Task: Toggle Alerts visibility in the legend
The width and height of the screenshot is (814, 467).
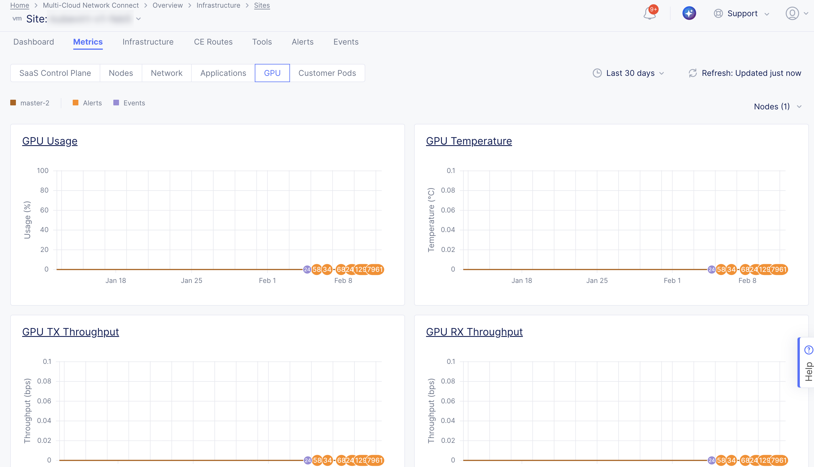Action: (x=92, y=103)
